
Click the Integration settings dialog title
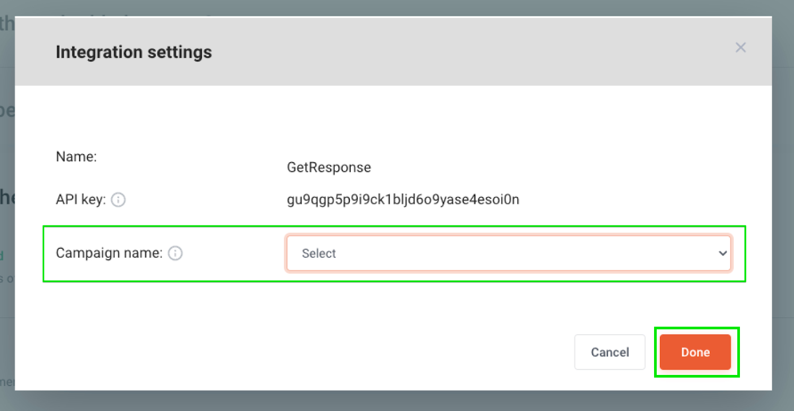[134, 52]
